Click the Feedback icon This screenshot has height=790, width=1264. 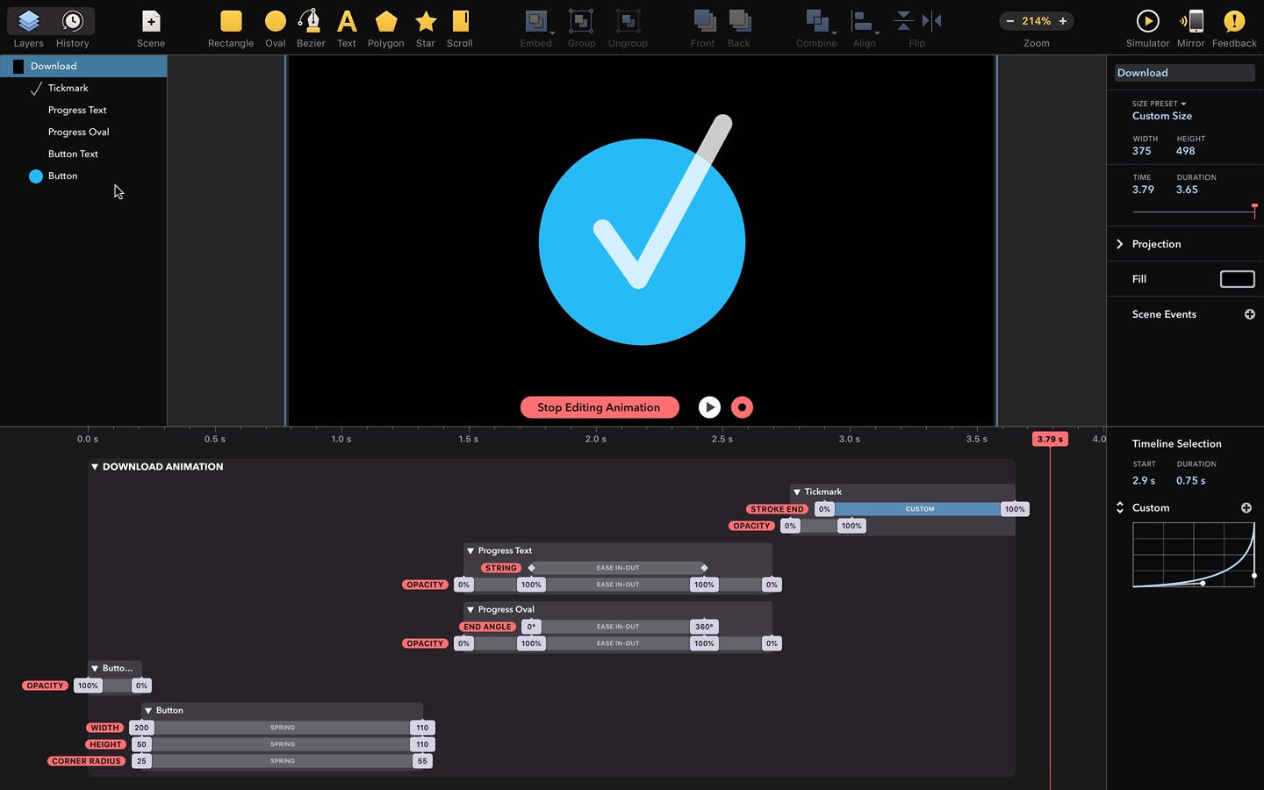click(x=1234, y=28)
